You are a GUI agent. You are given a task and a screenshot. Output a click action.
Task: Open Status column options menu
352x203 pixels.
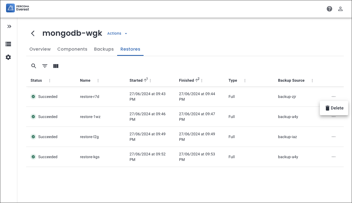[50, 81]
